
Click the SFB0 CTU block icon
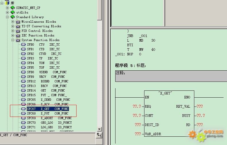(x=24, y=45)
